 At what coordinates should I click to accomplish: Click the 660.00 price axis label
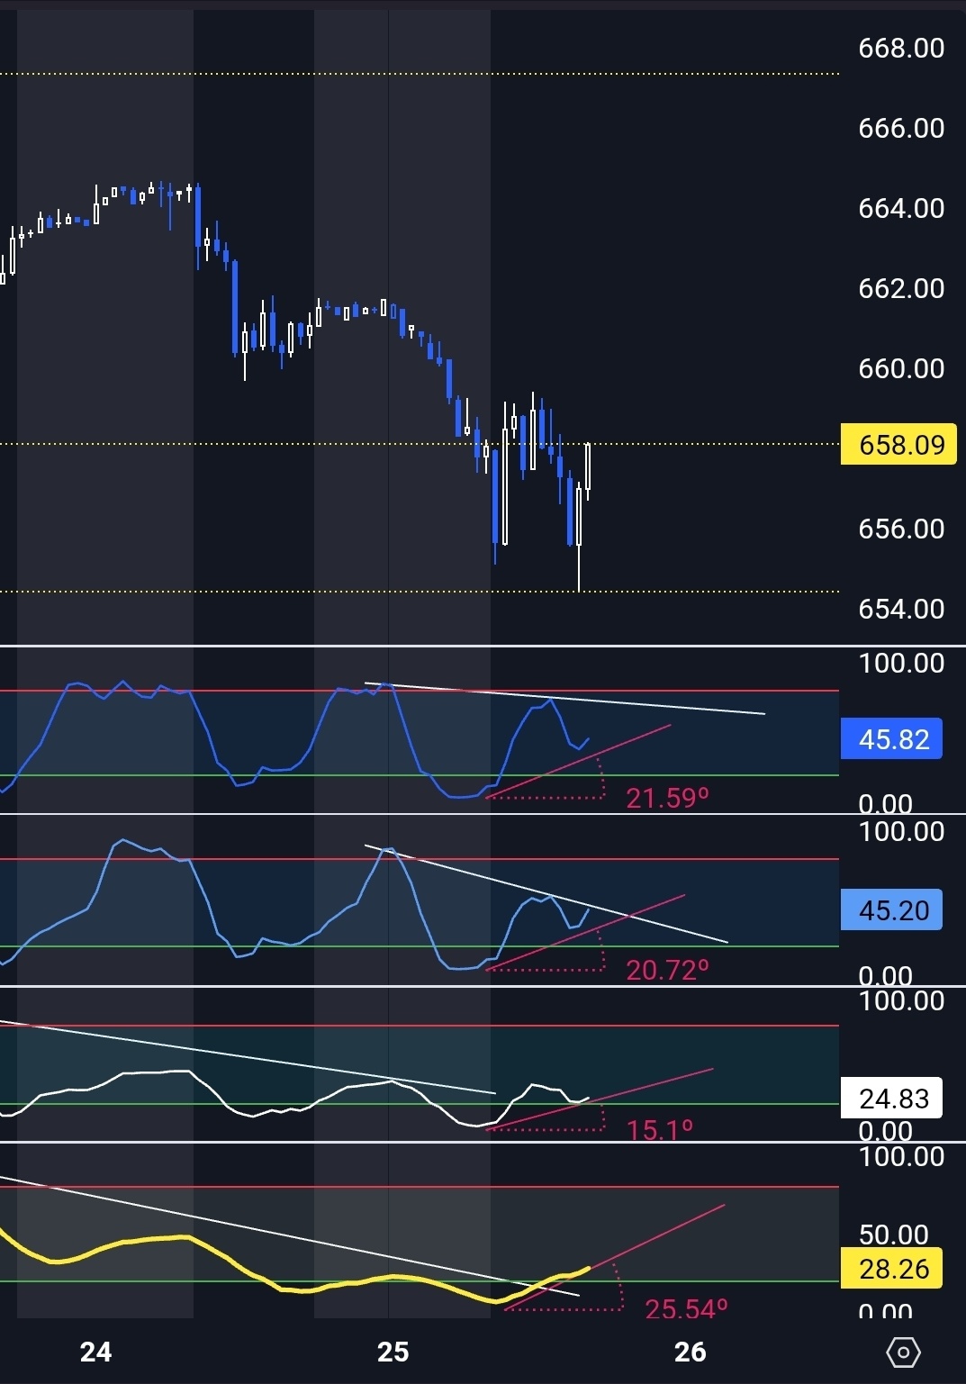tap(901, 368)
